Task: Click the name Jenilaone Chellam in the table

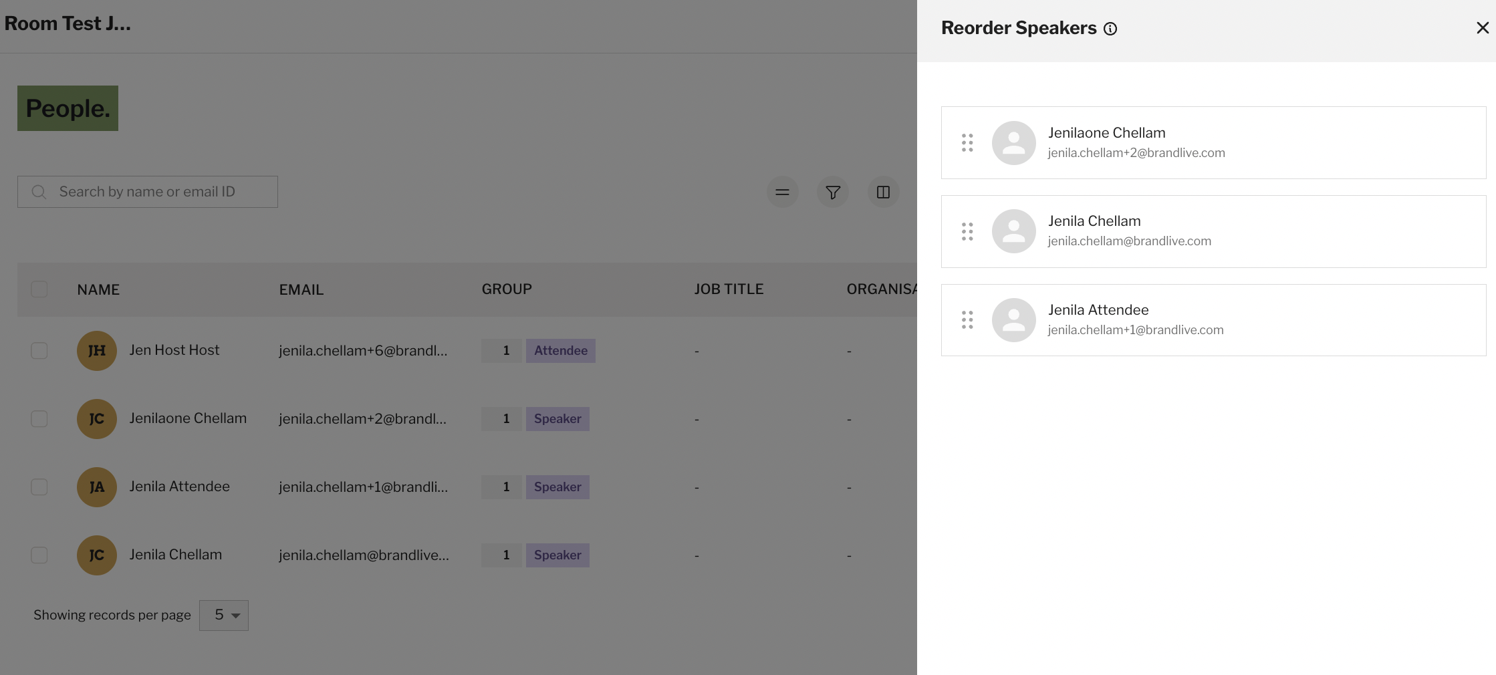Action: (188, 418)
